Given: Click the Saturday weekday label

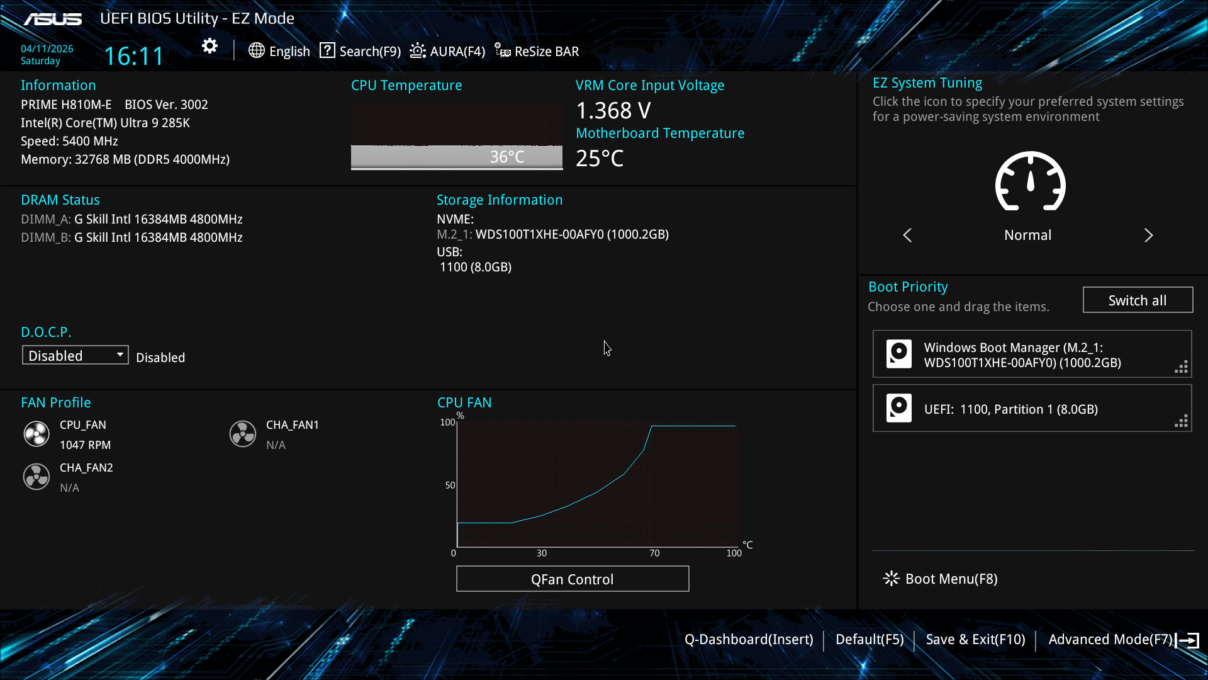Looking at the screenshot, I should pos(40,61).
